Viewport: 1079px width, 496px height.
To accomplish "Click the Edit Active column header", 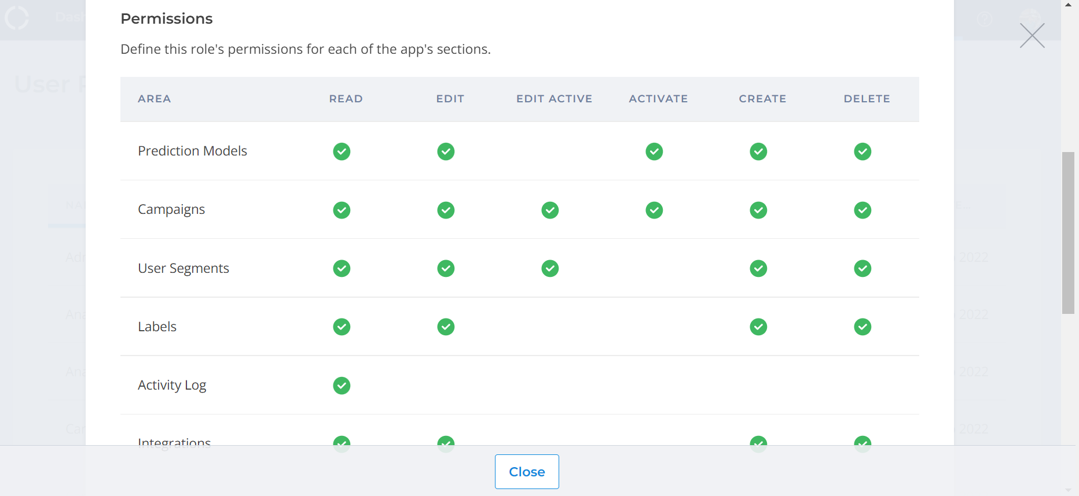I will 554,99.
